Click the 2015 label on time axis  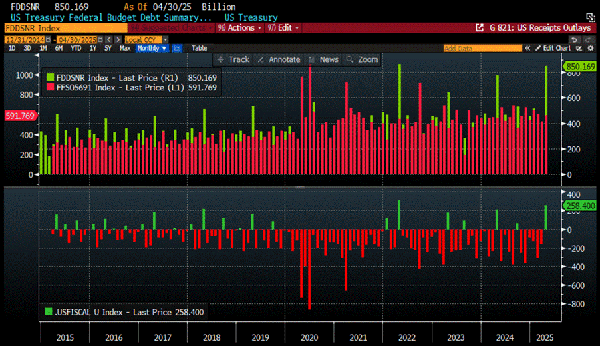(65, 337)
